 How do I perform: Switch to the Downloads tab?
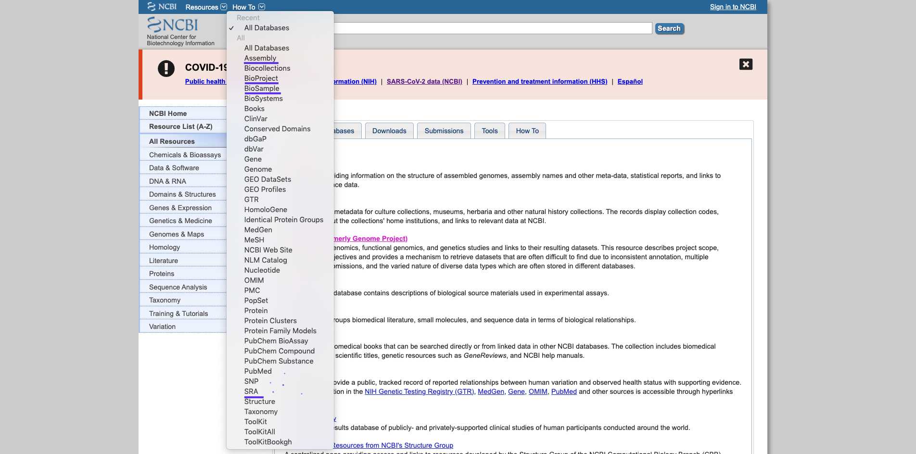(x=389, y=131)
